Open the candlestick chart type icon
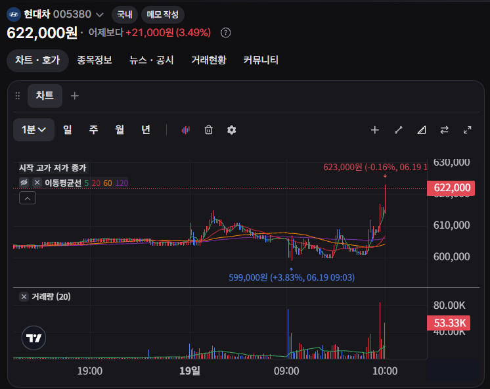The width and height of the screenshot is (490, 389). point(186,130)
